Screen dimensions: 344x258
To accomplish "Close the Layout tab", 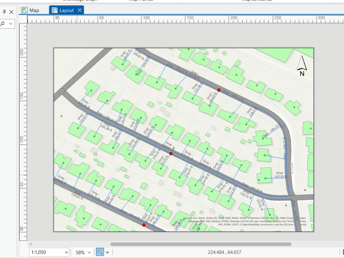I will [x=80, y=10].
